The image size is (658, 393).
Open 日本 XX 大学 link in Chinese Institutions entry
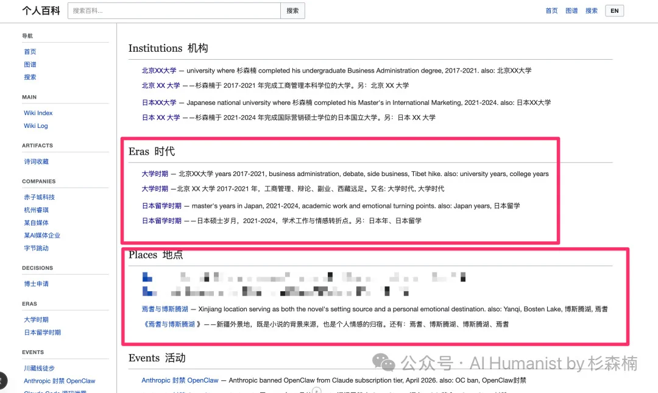(x=161, y=118)
